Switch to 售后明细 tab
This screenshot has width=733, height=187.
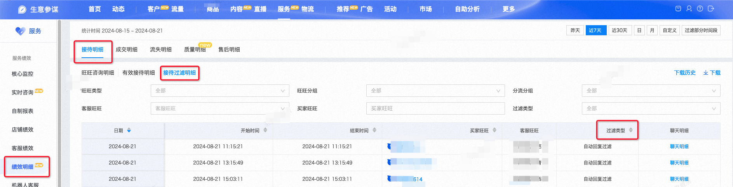[x=229, y=50]
